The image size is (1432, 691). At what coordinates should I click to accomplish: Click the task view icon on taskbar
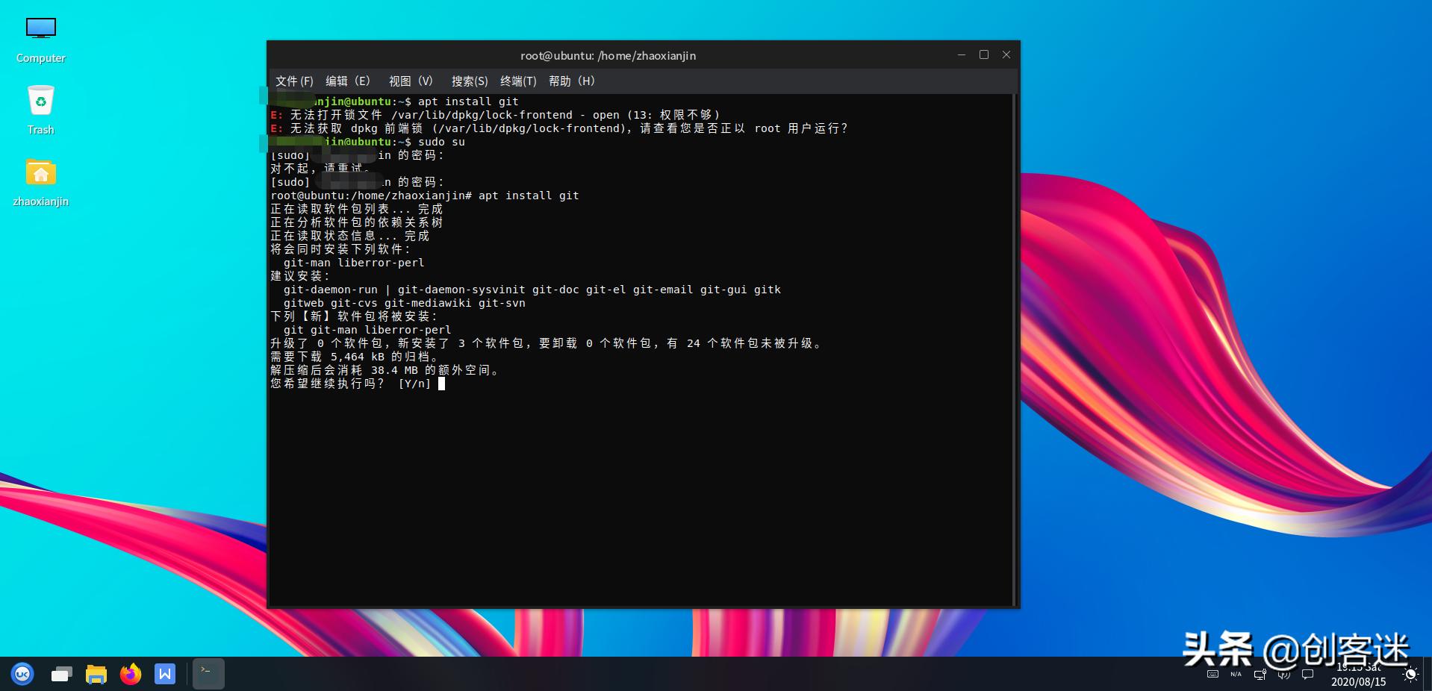tap(60, 674)
